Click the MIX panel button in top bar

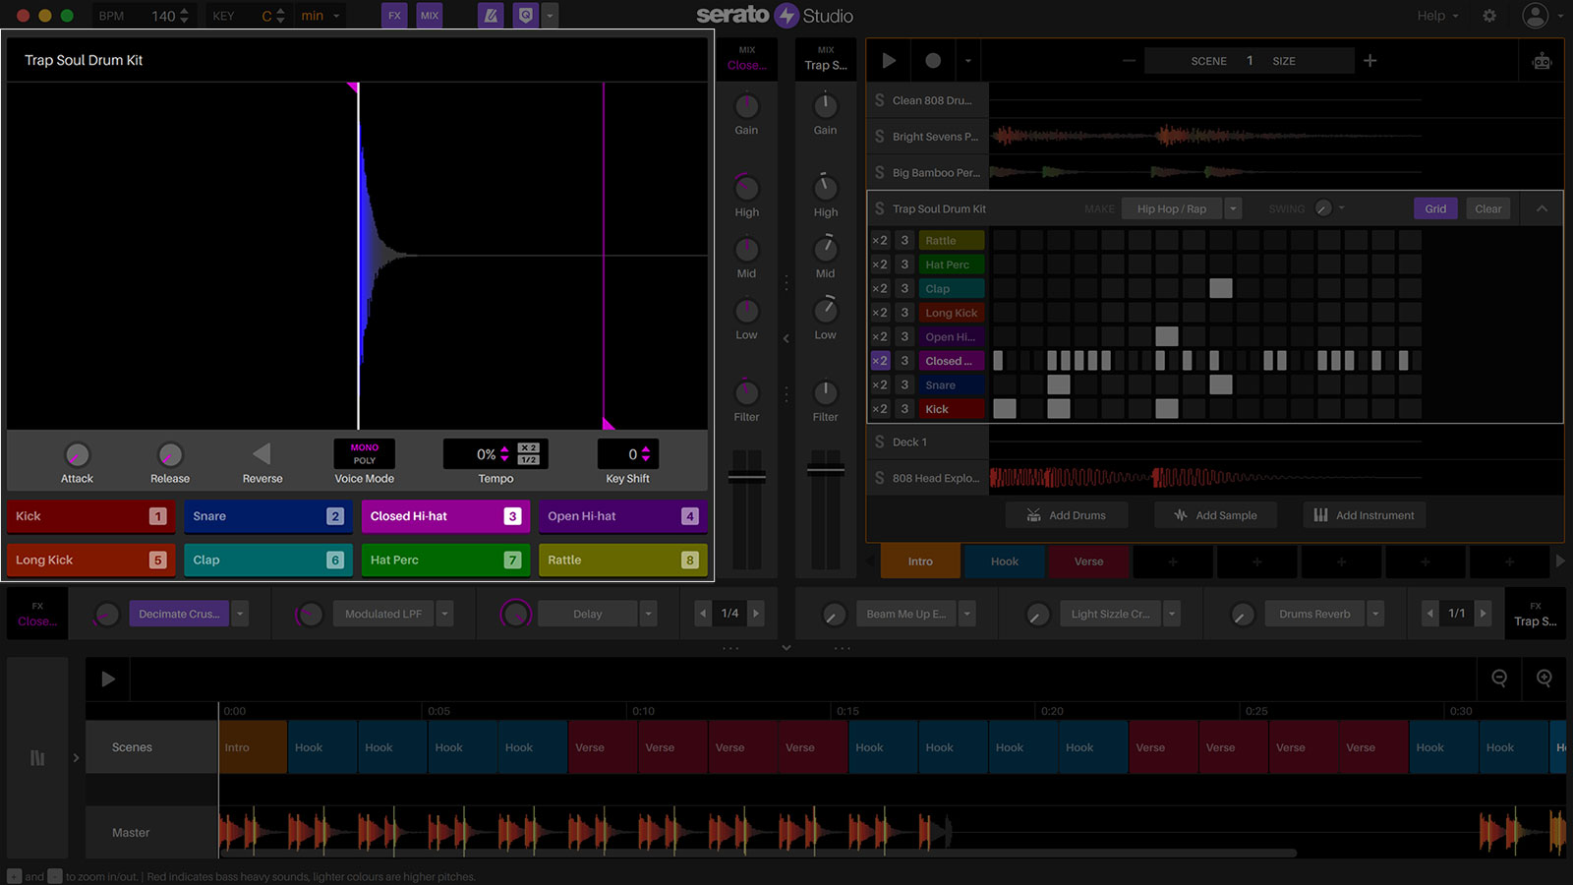[x=430, y=16]
